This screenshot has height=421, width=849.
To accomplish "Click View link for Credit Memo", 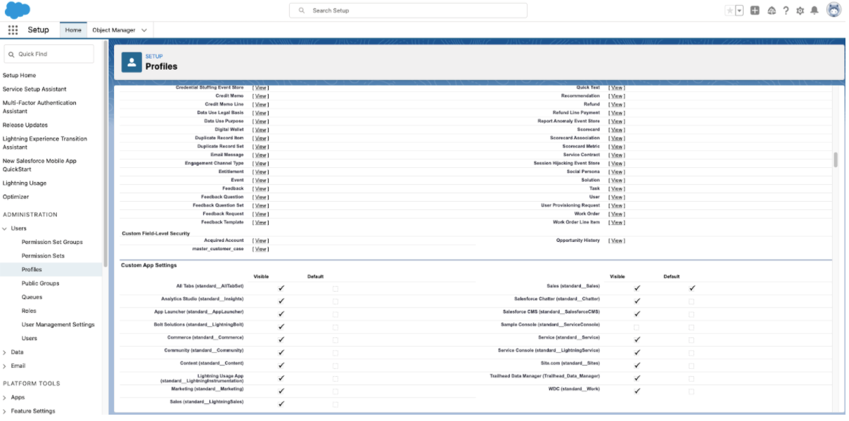I will pyautogui.click(x=260, y=96).
